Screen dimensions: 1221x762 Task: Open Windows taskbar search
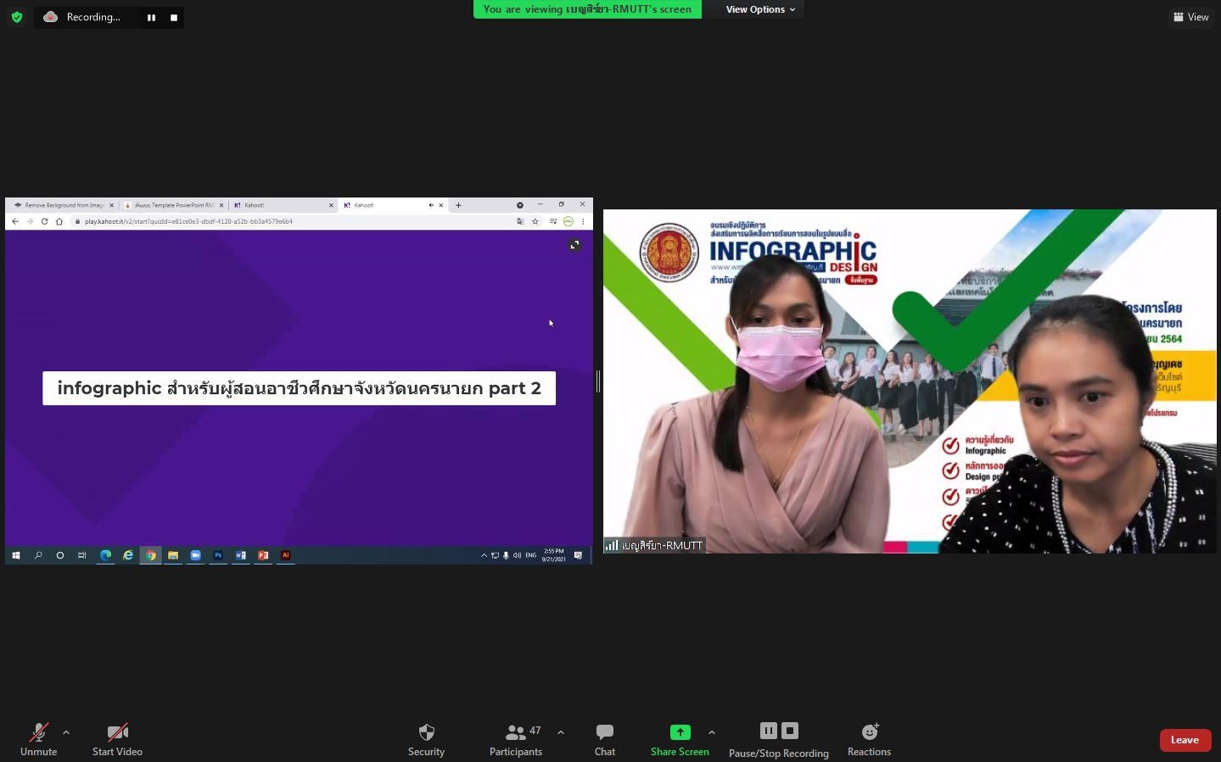[38, 555]
